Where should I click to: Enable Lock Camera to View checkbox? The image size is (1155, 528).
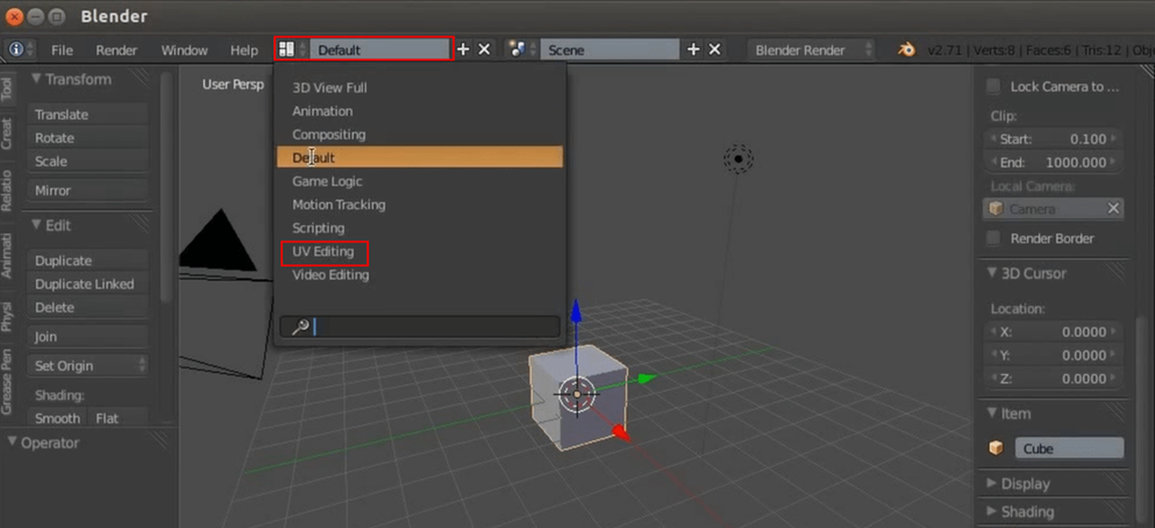(993, 86)
